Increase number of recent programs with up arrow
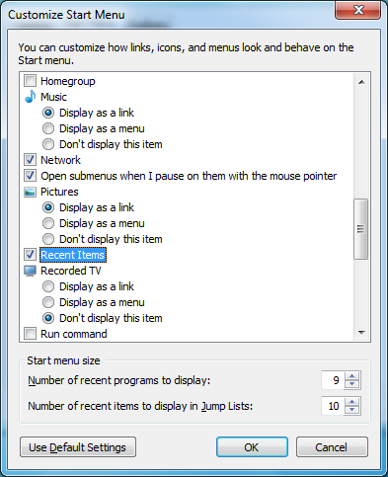This screenshot has width=388, height=477. [352, 376]
